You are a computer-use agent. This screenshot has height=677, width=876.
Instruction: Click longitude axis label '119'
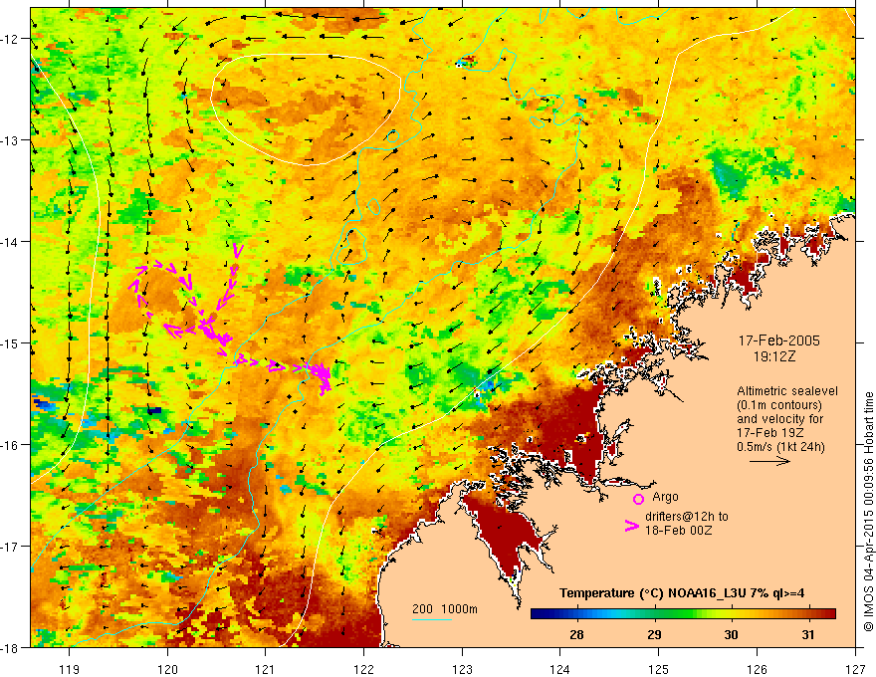point(70,669)
